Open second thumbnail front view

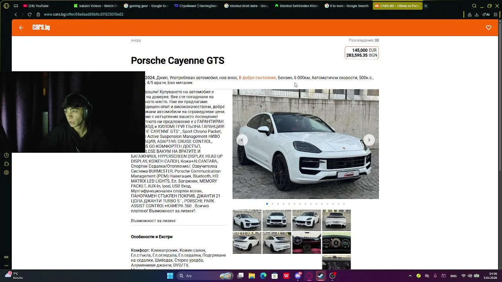click(277, 220)
